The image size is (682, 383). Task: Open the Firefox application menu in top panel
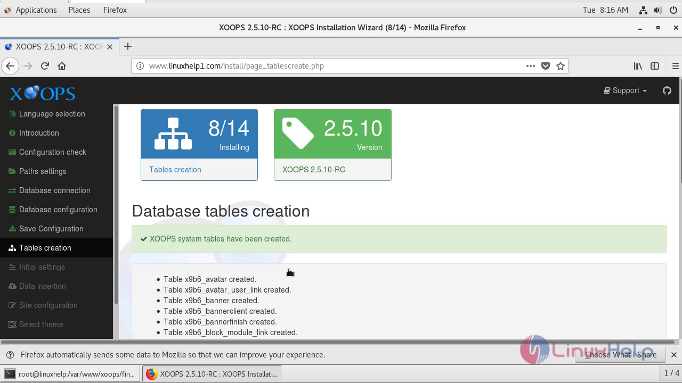pyautogui.click(x=115, y=10)
